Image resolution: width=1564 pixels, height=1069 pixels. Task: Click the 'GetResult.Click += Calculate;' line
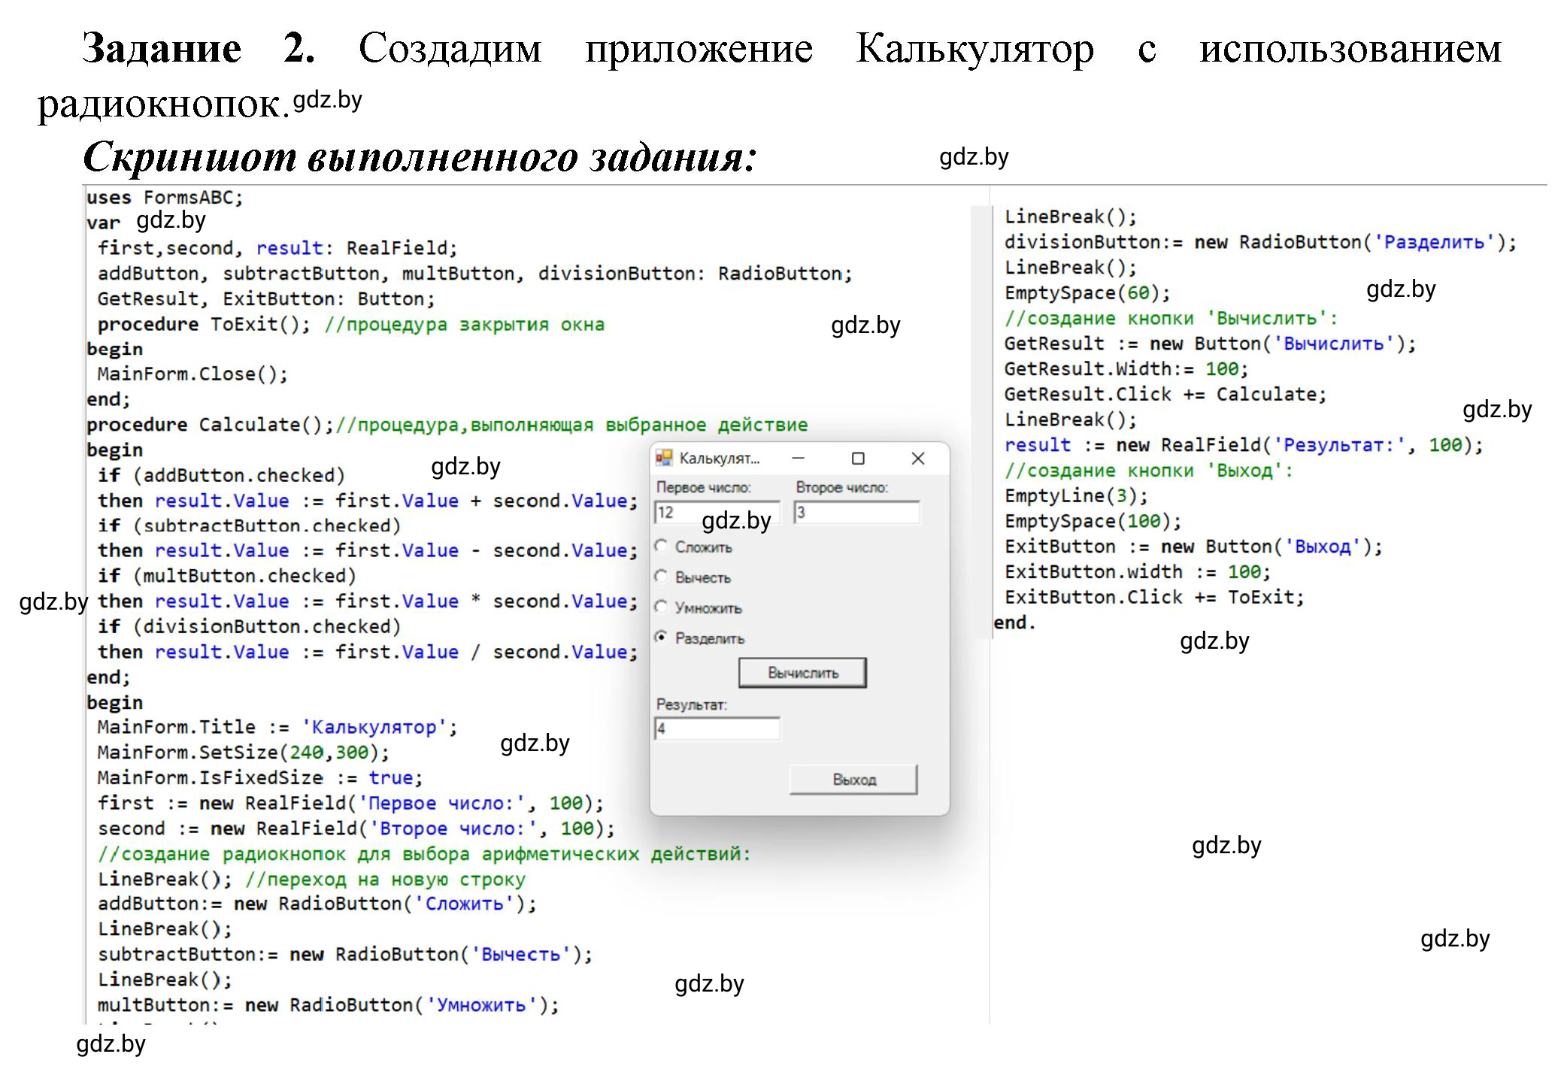1165,394
